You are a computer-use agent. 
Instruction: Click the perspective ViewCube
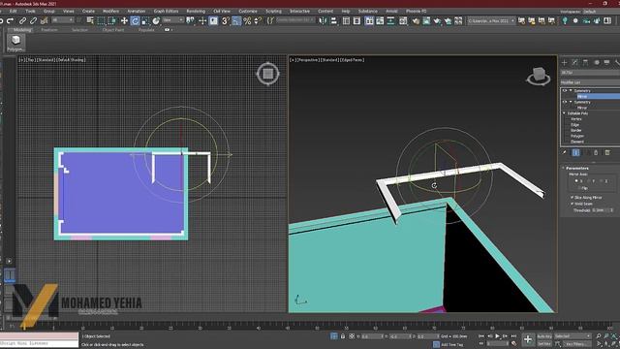539,76
